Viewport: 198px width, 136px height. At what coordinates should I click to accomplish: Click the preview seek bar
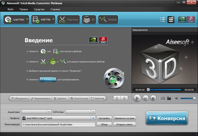point(165,90)
